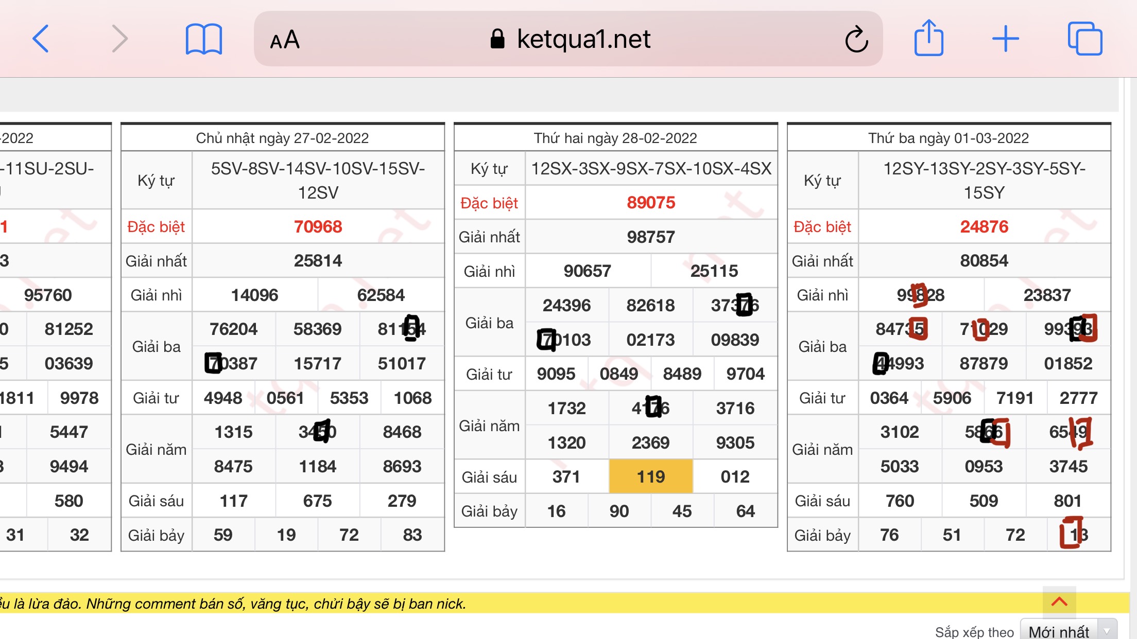
Task: Select seventh prize number 59
Action: [223, 535]
